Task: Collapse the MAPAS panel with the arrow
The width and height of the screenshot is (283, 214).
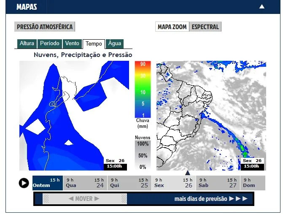Action: pos(262,7)
